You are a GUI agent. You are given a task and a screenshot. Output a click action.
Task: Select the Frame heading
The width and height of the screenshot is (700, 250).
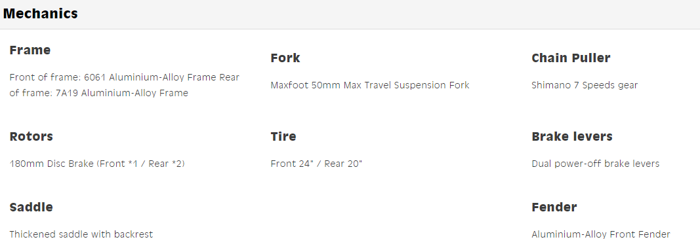point(30,50)
